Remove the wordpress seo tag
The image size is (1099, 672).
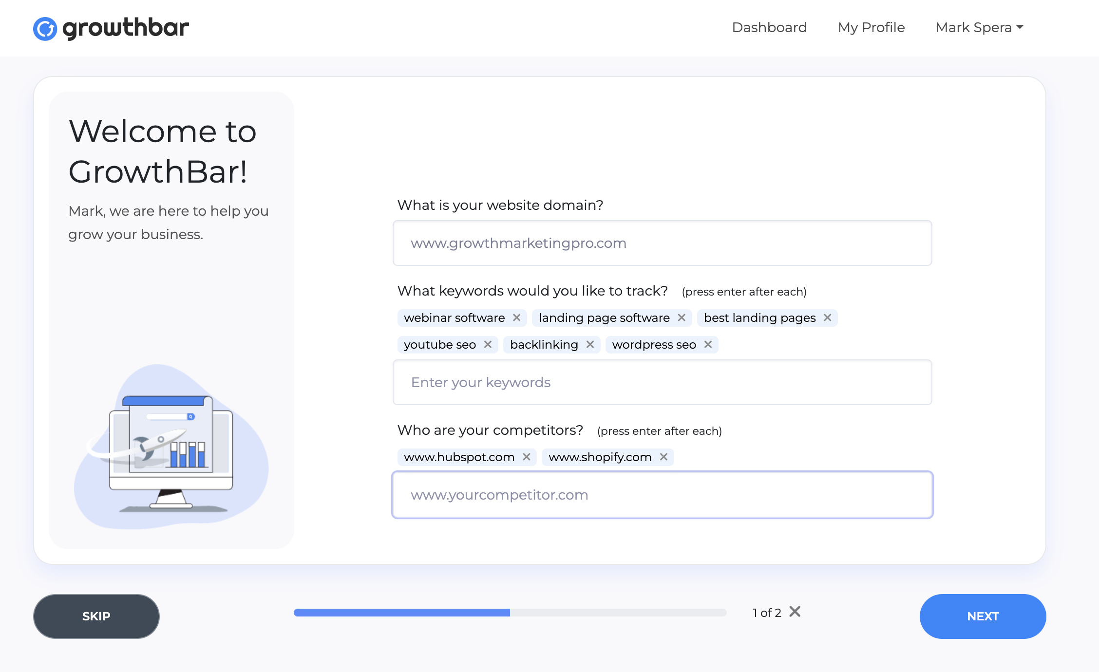(708, 345)
